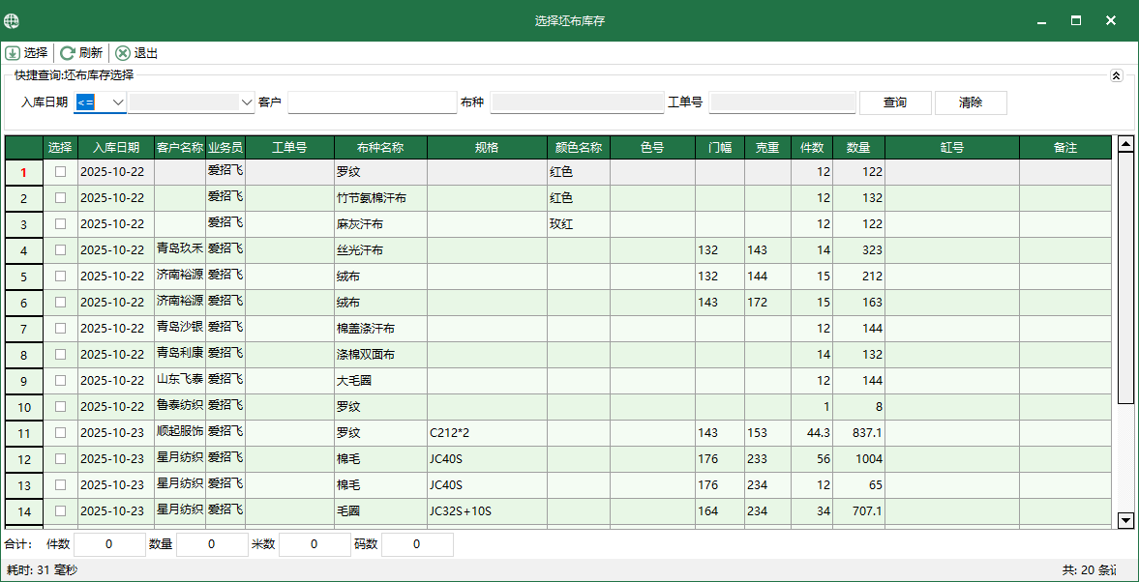
Task: Click inside the 客户 input field
Action: [371, 102]
